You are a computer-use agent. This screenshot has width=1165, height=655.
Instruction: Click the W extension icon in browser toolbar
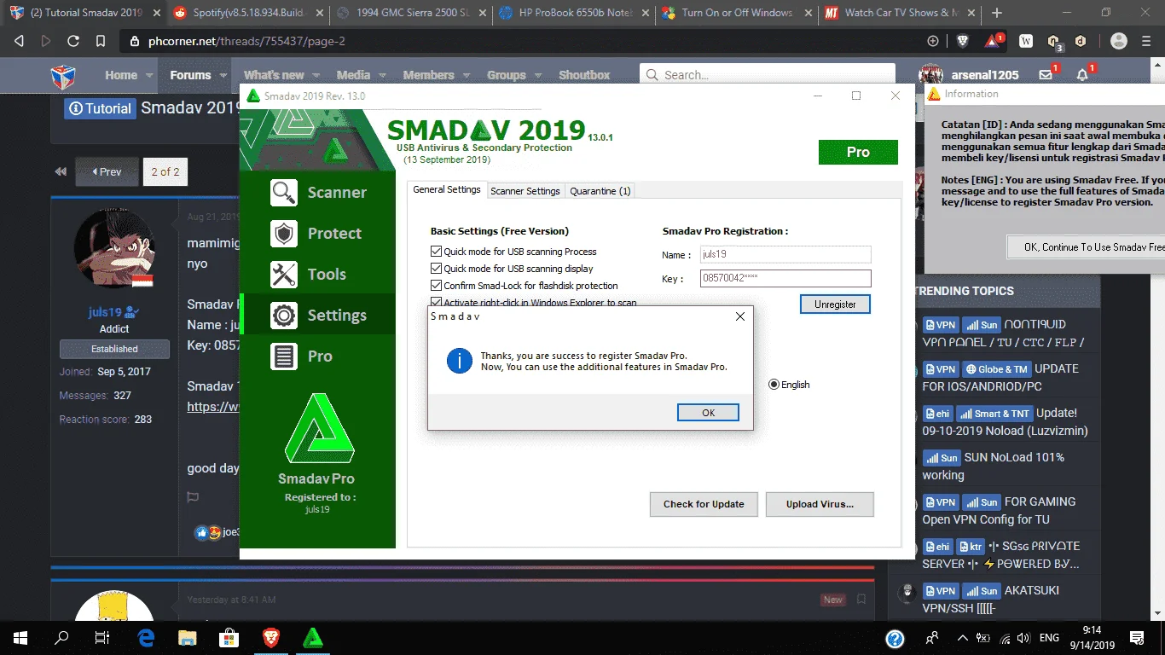pyautogui.click(x=1026, y=41)
